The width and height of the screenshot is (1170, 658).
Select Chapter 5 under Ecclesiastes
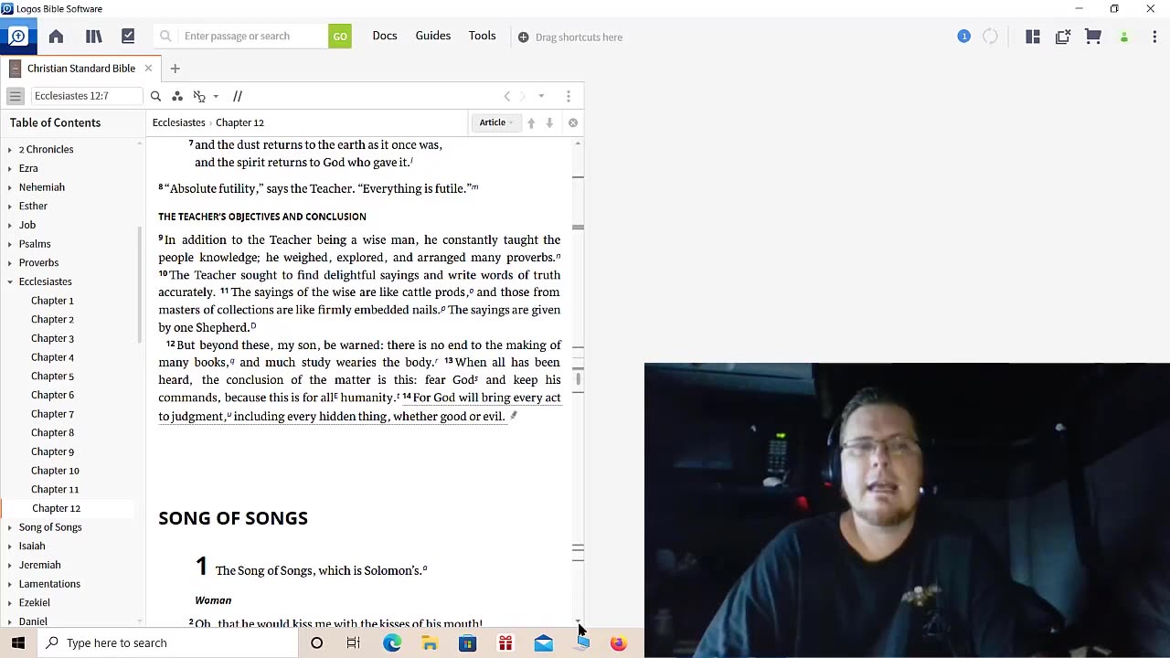[x=52, y=376]
